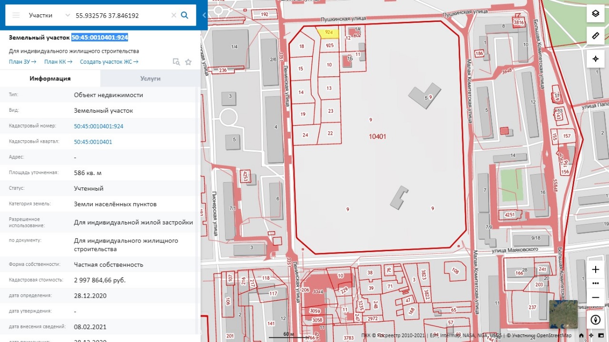Collapse the side panel with the chevron
The height and width of the screenshot is (342, 609).
(x=204, y=15)
